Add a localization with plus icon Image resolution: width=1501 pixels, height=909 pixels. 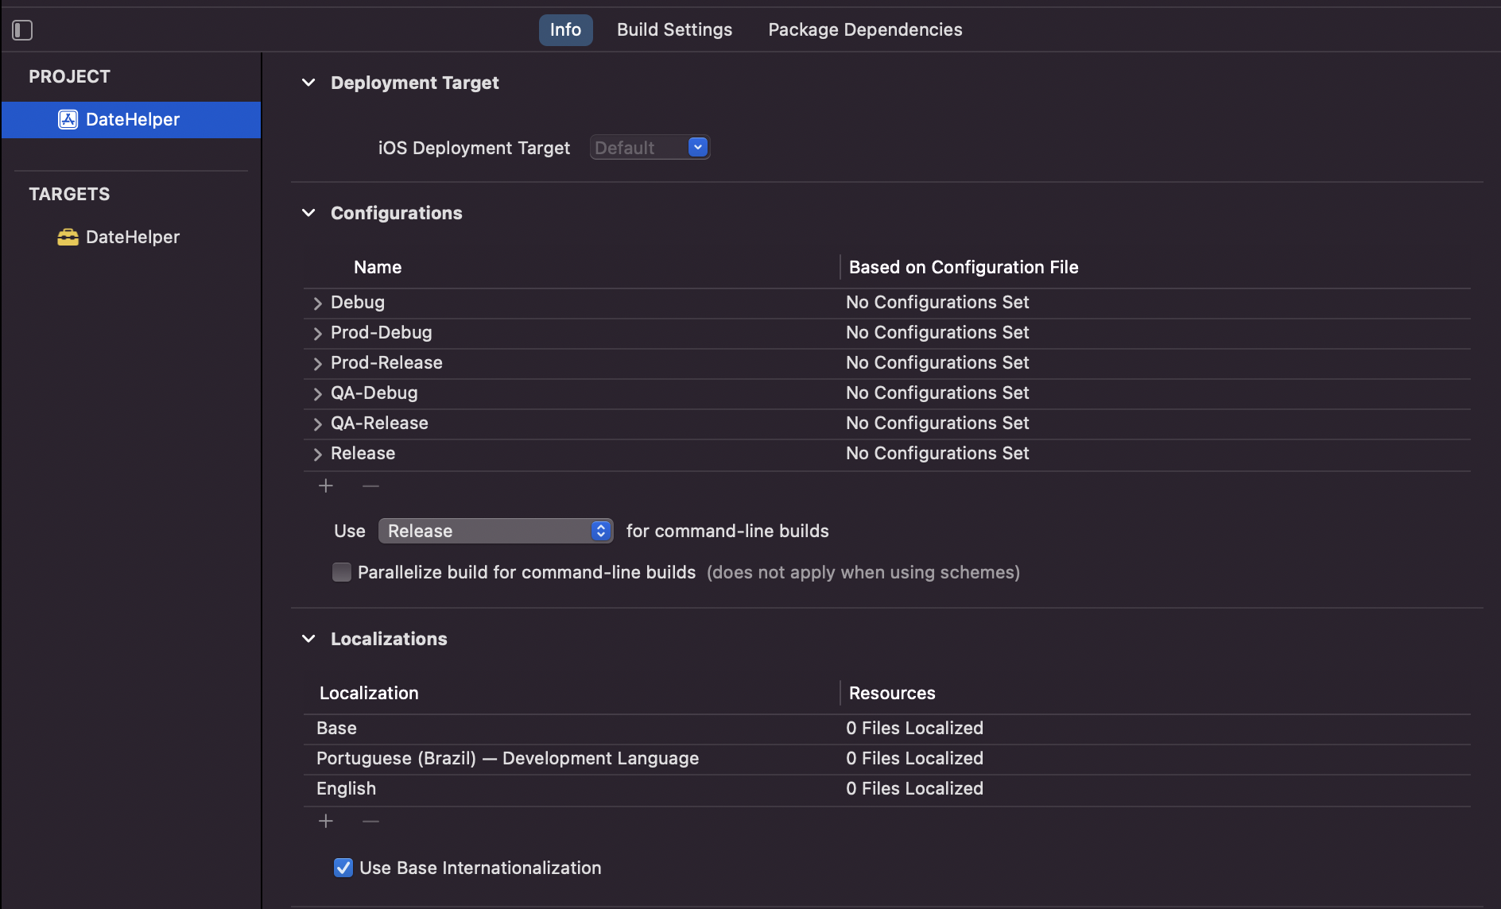click(x=326, y=821)
